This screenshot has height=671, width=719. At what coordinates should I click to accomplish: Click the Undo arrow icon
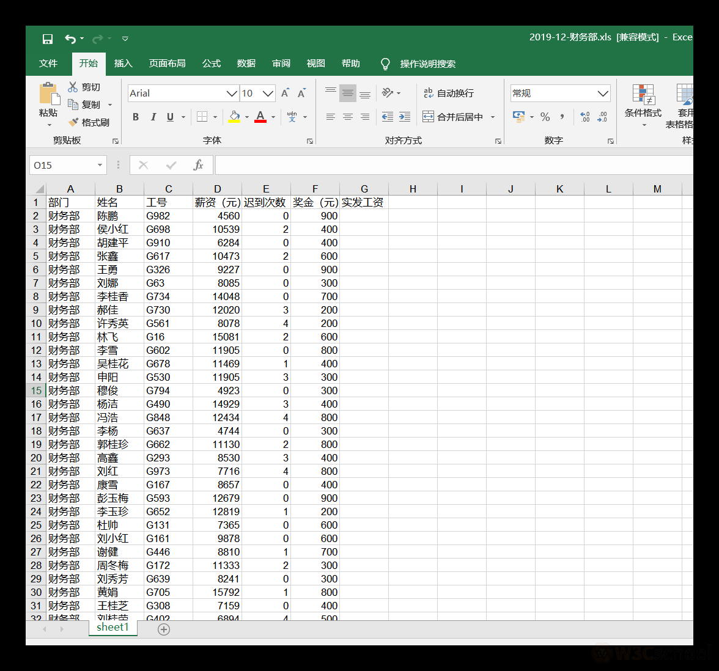point(70,39)
